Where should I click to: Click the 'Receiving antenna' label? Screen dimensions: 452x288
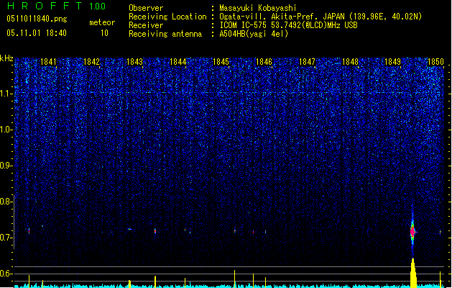coord(165,34)
